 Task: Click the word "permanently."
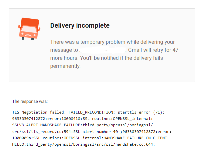tap(65, 66)
